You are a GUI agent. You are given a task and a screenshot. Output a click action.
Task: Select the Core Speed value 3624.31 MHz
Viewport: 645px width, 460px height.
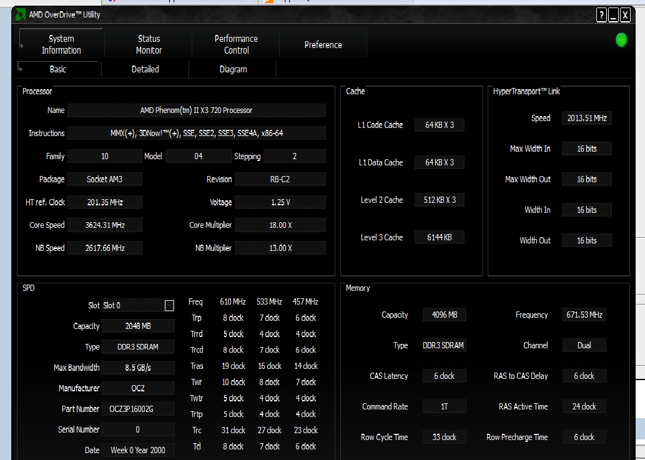coord(105,225)
